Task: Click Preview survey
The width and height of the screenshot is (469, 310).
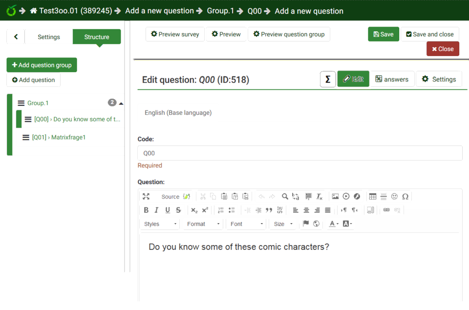Action: tap(175, 34)
